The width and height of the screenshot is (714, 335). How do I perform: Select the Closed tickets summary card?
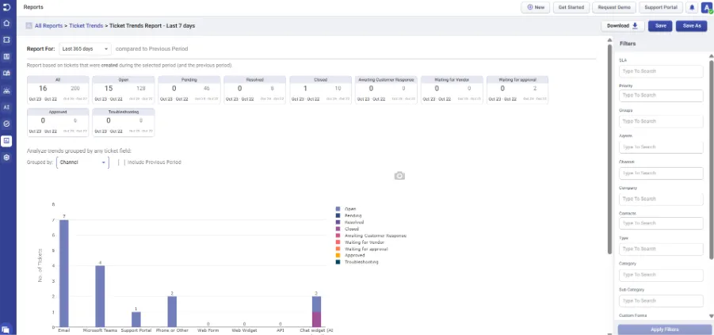pos(320,90)
